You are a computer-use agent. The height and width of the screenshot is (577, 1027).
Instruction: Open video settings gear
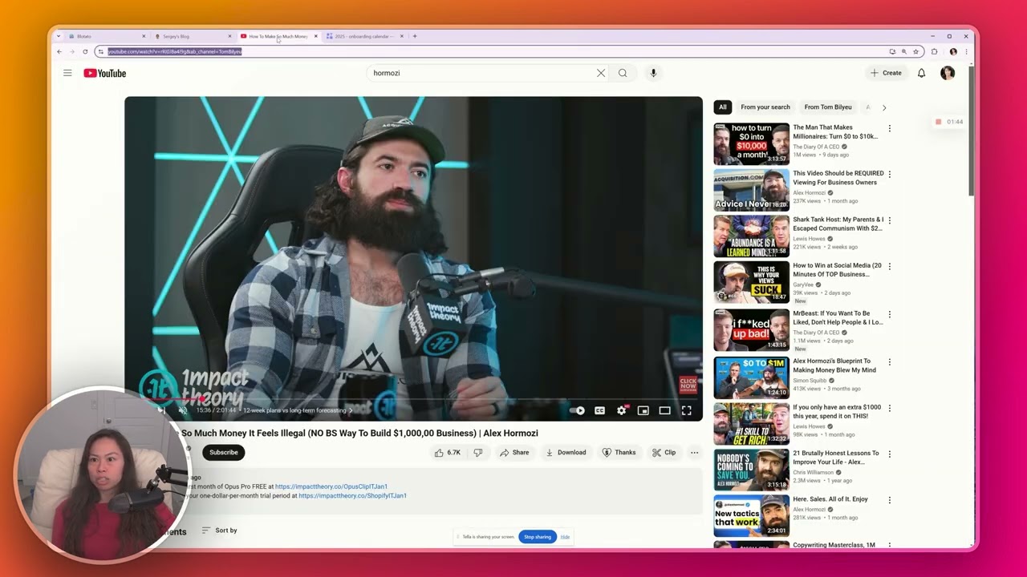622,410
